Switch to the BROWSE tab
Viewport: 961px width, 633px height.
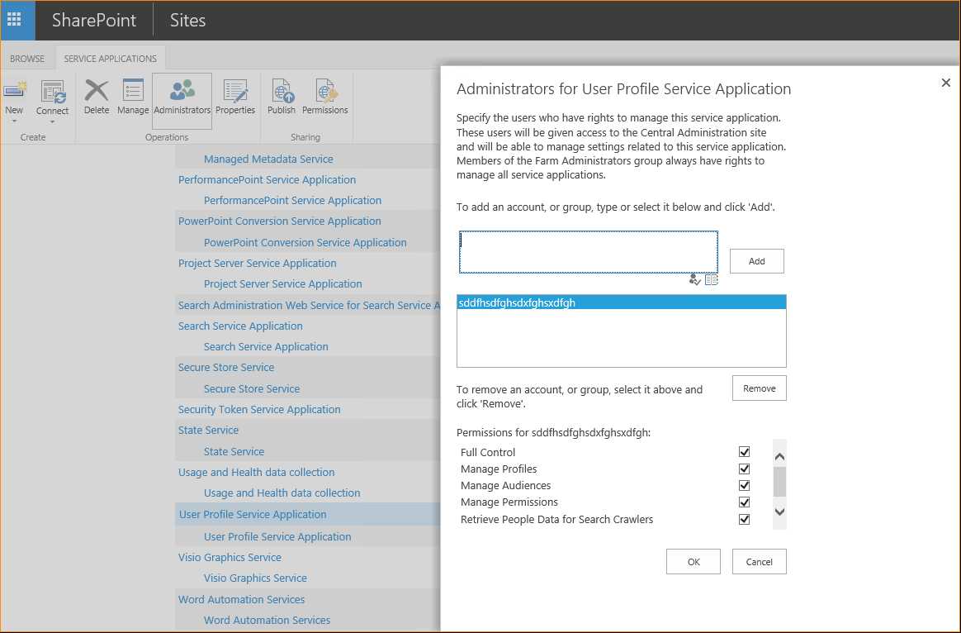coord(27,59)
